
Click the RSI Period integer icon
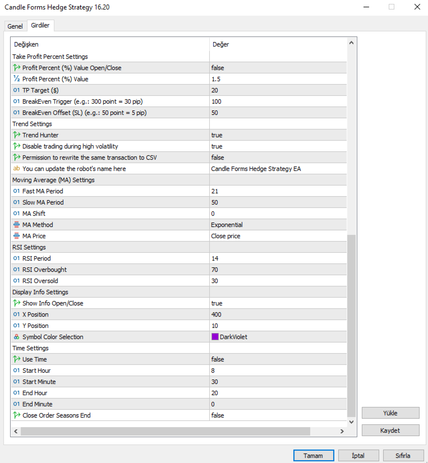pyautogui.click(x=16, y=258)
